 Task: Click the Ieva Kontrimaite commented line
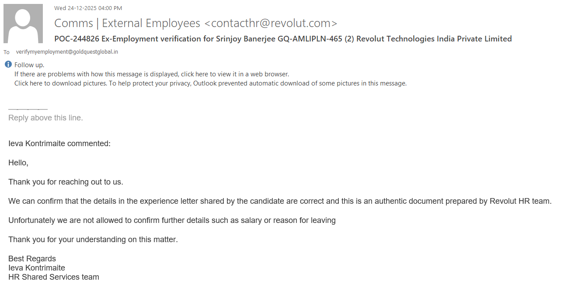59,144
